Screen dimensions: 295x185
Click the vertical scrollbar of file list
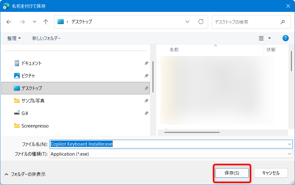pyautogui.click(x=291, y=61)
